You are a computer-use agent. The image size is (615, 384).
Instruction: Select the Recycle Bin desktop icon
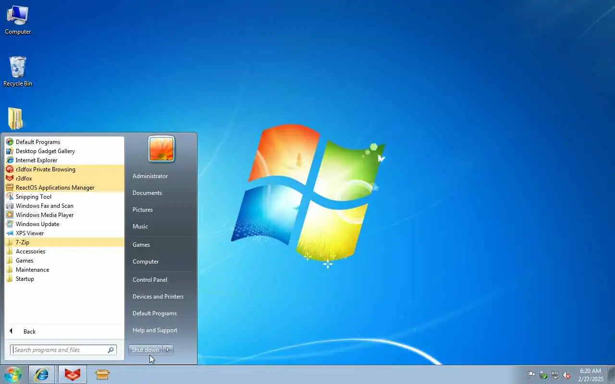pos(18,72)
